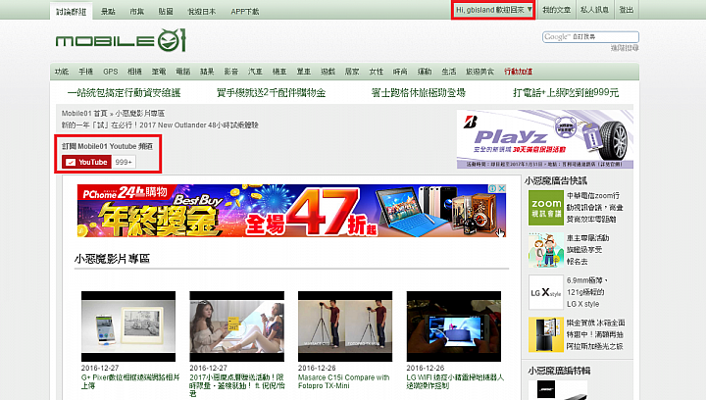Click the refrigerator ad thumbnail
This screenshot has width=706, height=400.
click(x=546, y=334)
